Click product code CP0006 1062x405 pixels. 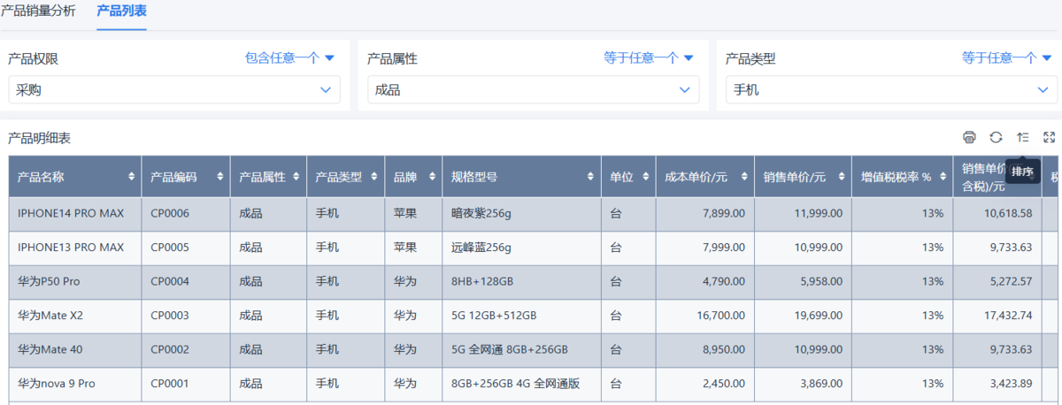(x=170, y=213)
